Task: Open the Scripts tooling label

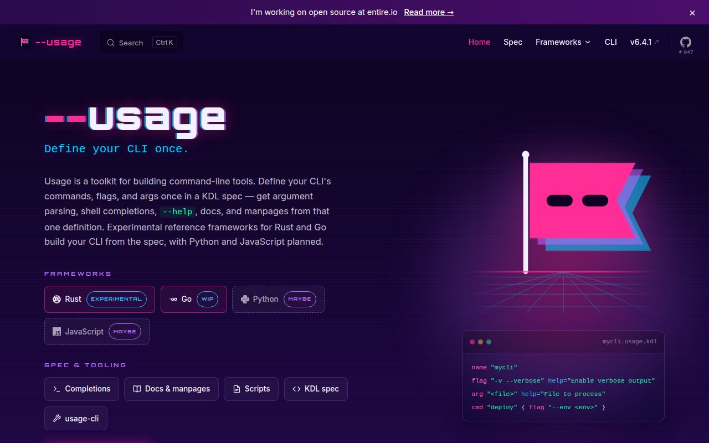Action: 258,389
